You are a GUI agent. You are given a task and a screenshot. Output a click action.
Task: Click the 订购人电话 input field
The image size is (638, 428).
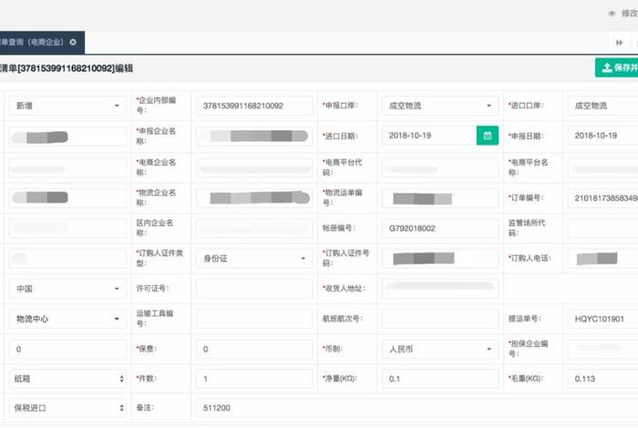(x=602, y=259)
